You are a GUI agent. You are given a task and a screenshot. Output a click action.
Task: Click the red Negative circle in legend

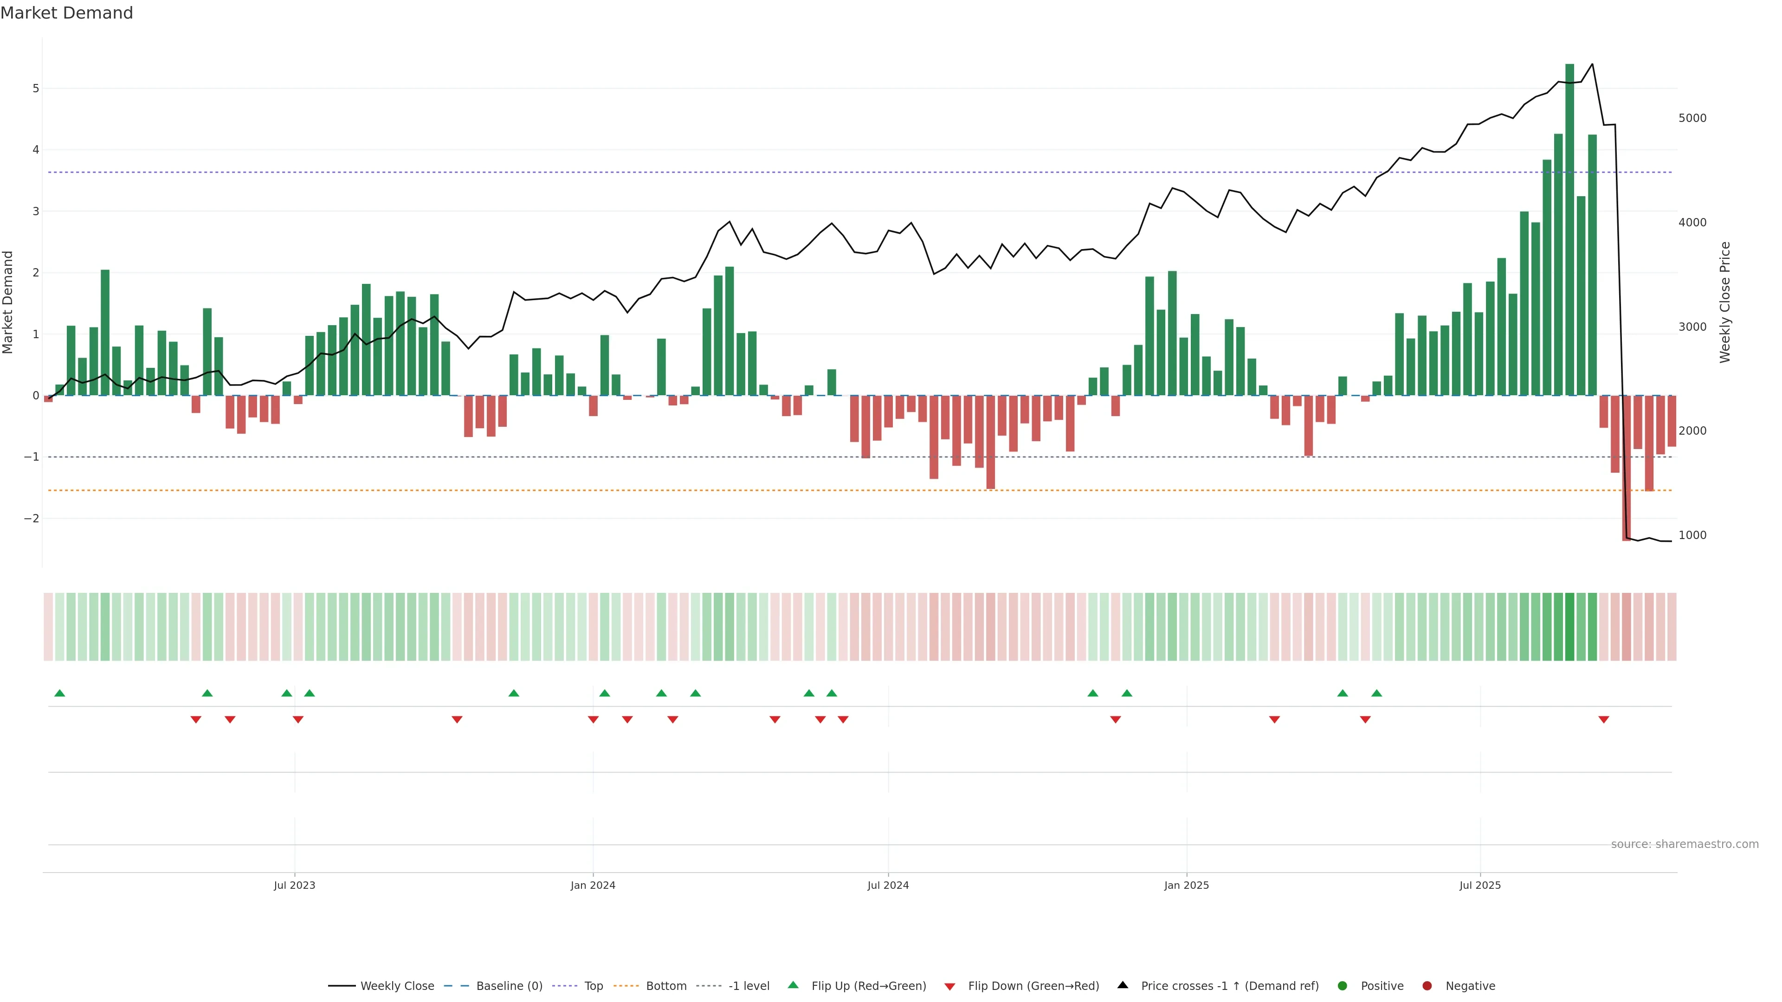click(x=1427, y=985)
